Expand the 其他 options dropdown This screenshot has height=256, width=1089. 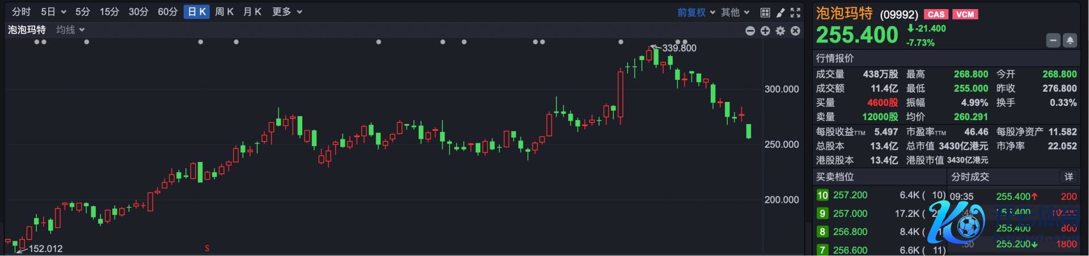(x=735, y=12)
